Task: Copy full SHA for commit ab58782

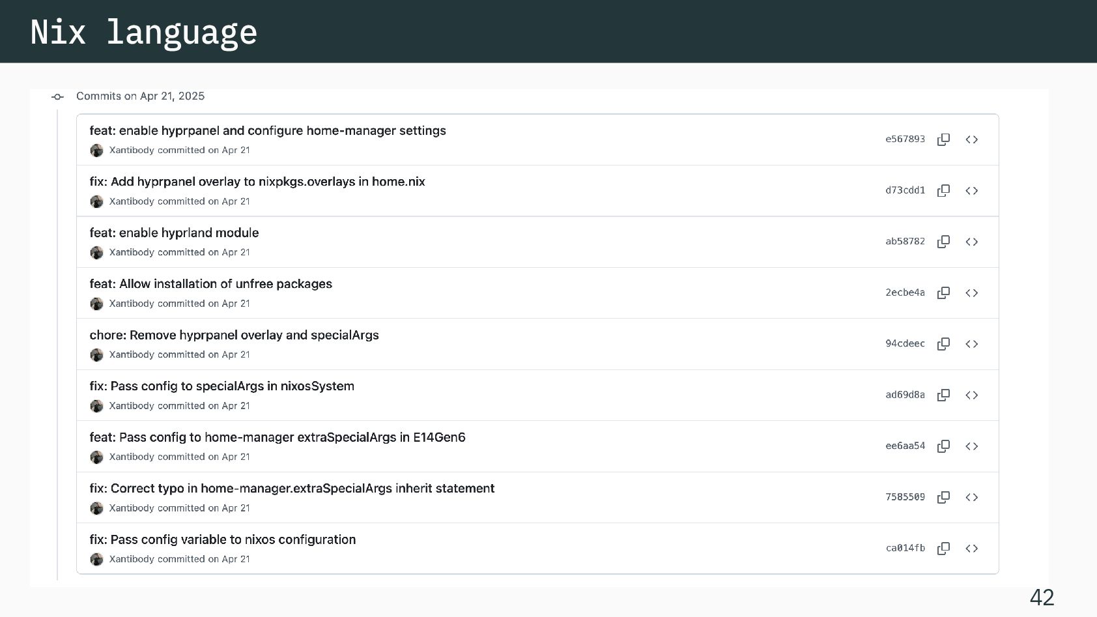Action: tap(943, 242)
